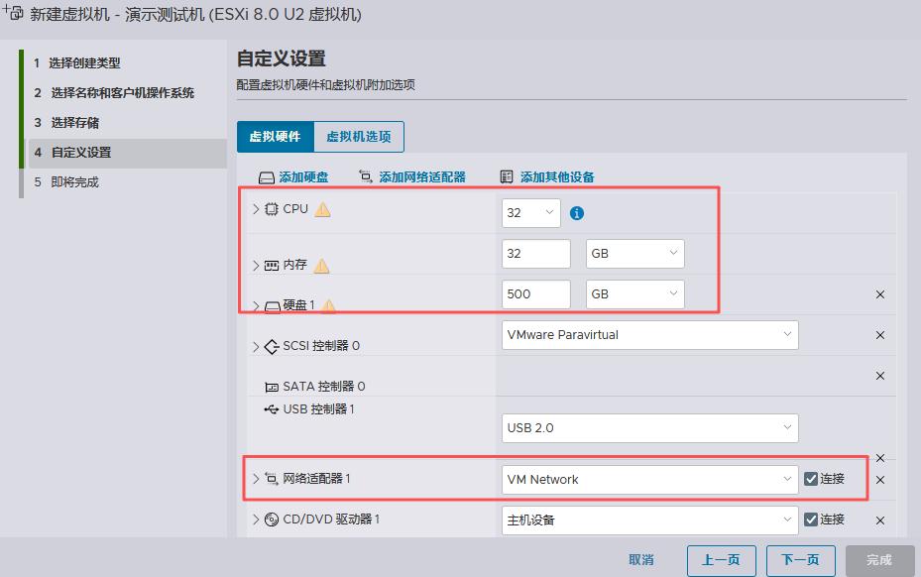Switch to the 虚拟机选项 tab
This screenshot has height=577, width=921.
coord(358,137)
